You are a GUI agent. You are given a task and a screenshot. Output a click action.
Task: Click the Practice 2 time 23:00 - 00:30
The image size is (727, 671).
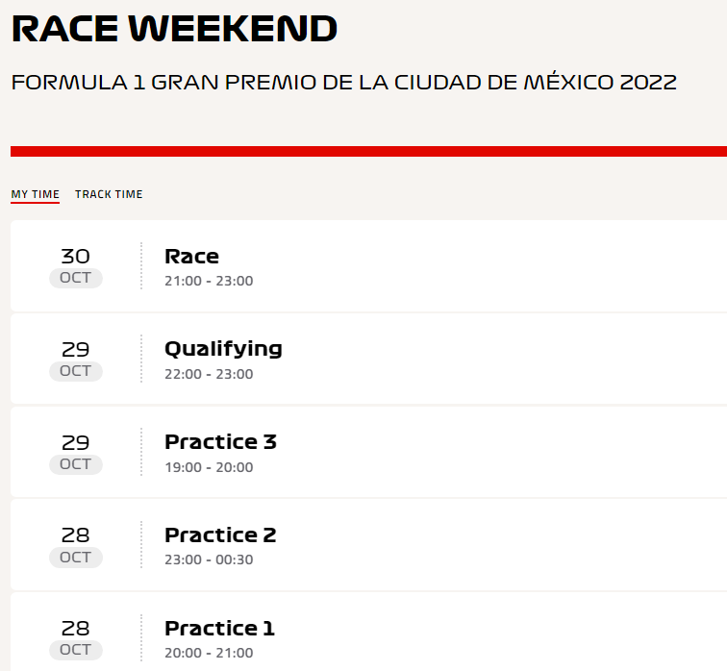[x=209, y=559]
